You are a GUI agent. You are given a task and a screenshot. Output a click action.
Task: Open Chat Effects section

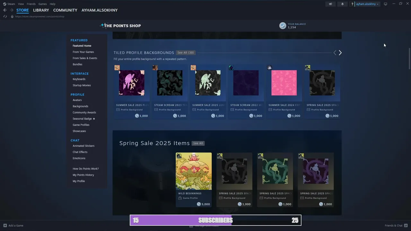80,152
